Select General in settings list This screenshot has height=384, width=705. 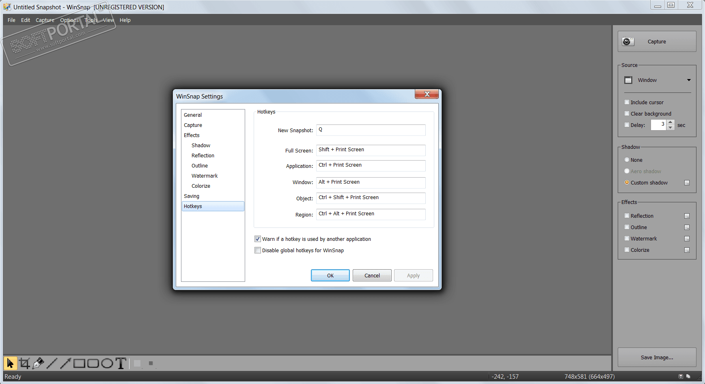click(x=213, y=115)
